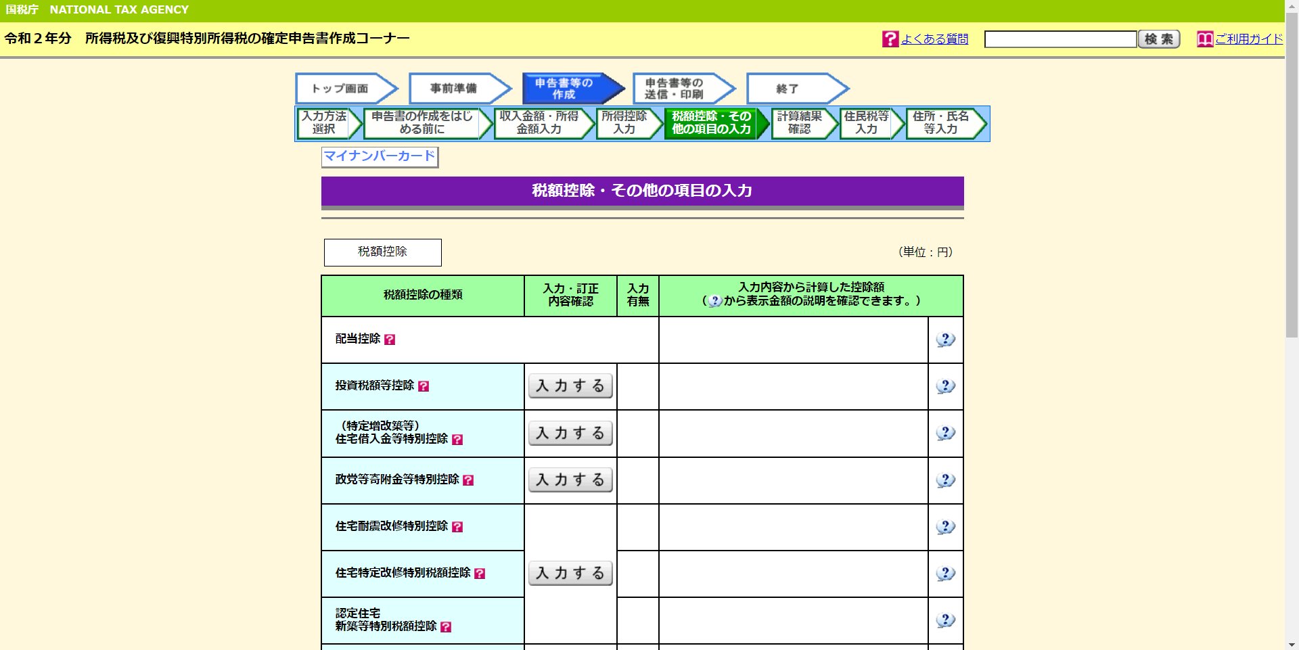Open the amount explanation bubble for 住宅特定改修特別税額控除

[945, 574]
